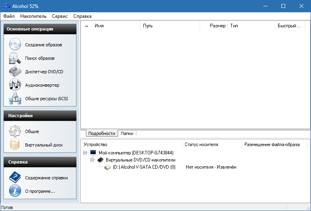
Task: Click the Основные операции panel header
Action: (x=40, y=29)
